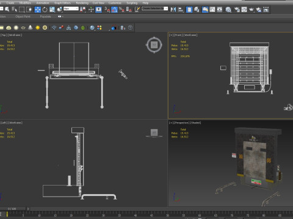Click Use Pivot Point Center button

82,10
